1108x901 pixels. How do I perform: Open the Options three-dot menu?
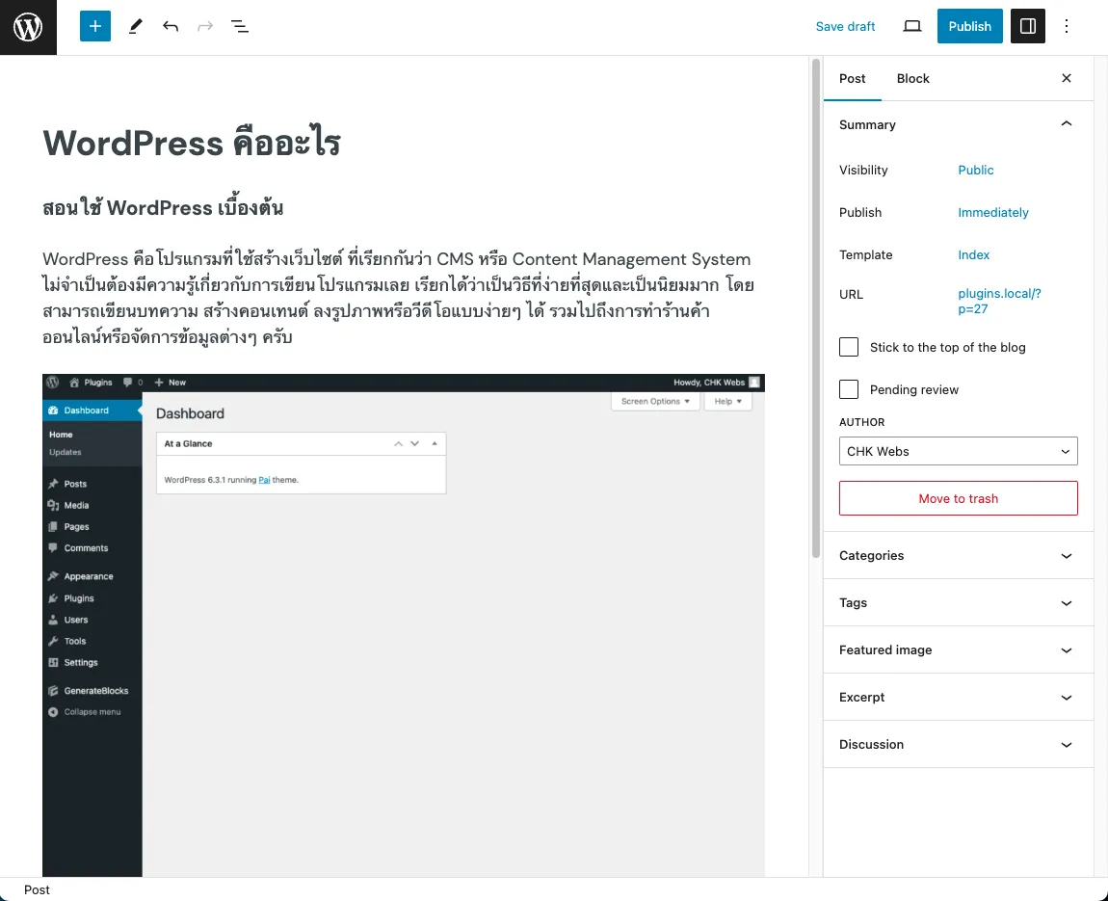coord(1067,26)
